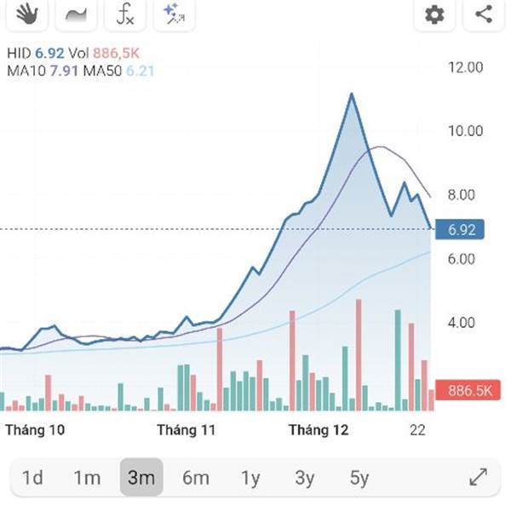The image size is (511, 511).
Task: Share the HID chart
Action: click(484, 14)
